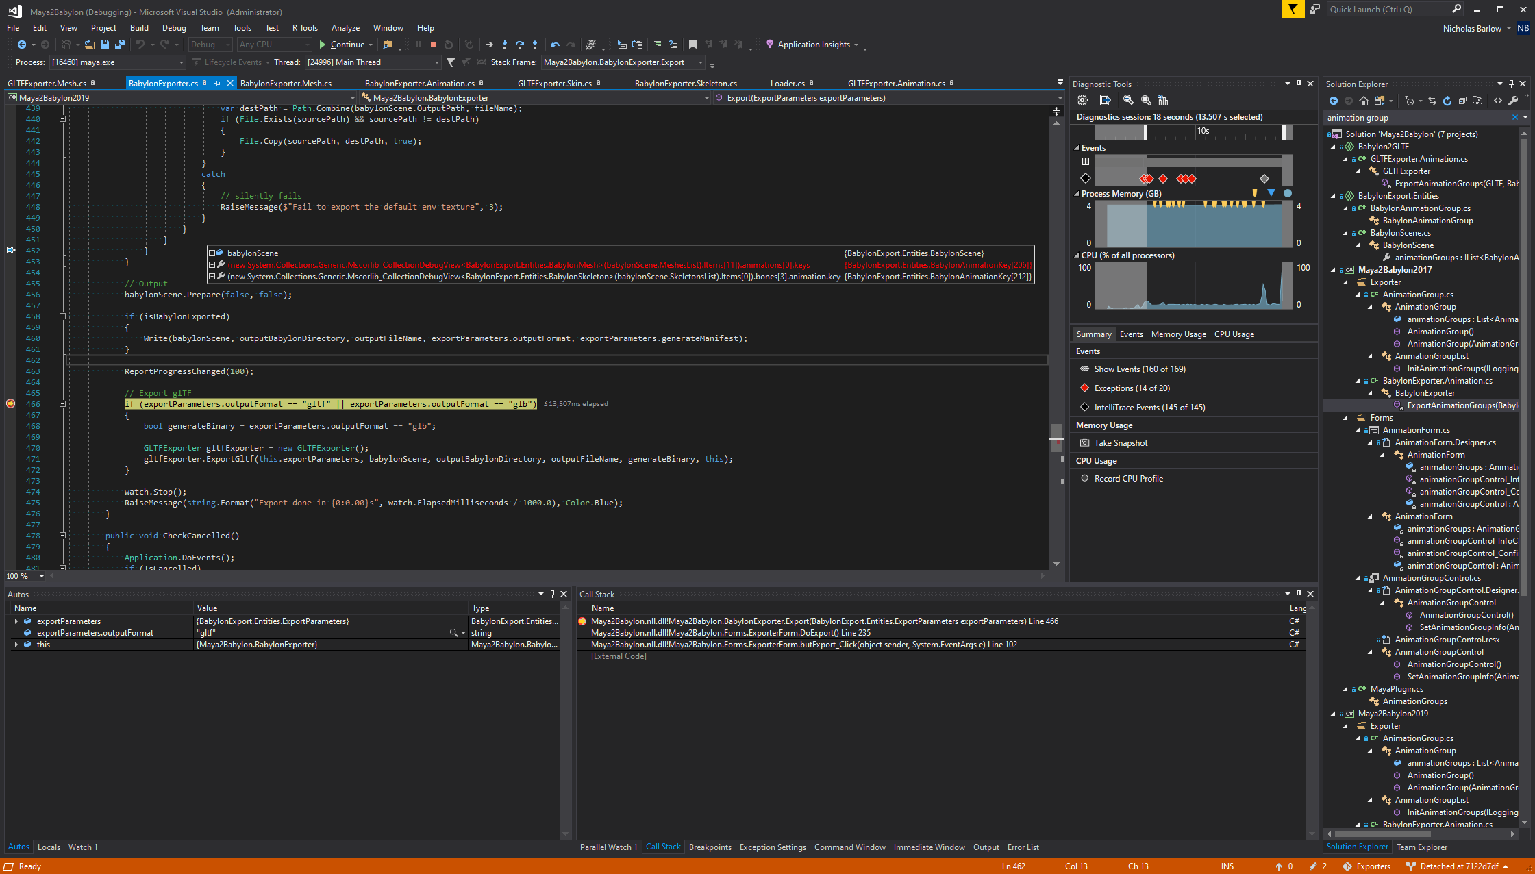Open Diagnostic Tools settings via gear icon
This screenshot has height=874, width=1535.
[x=1082, y=100]
